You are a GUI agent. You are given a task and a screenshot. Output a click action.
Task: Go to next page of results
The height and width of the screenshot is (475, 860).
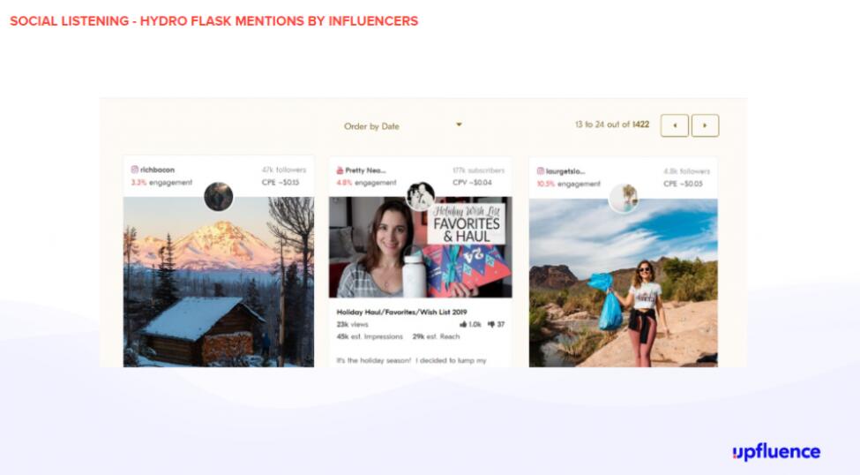point(705,125)
